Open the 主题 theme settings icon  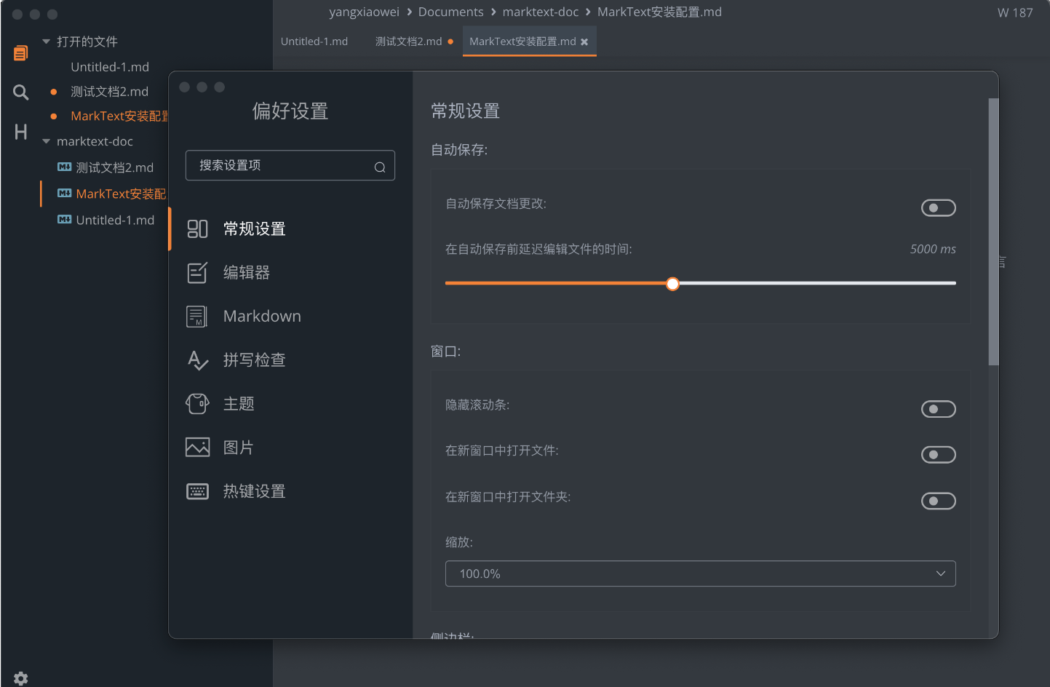(x=196, y=403)
